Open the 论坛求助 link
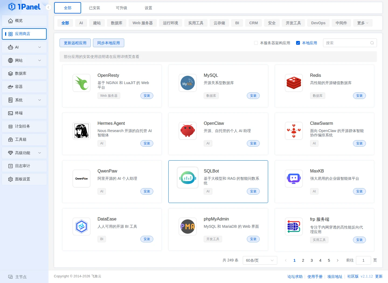The width and height of the screenshot is (388, 283). click(295, 277)
